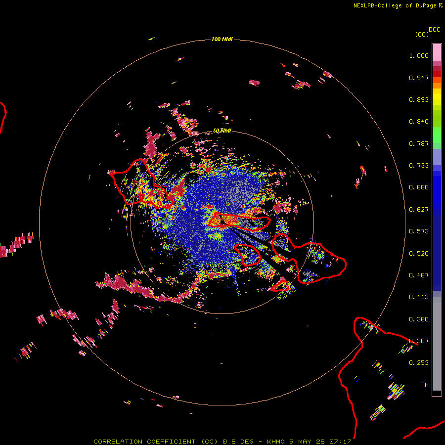The height and width of the screenshot is (445, 445).
Task: Select the 0.893 scale value
Action: pos(419,99)
